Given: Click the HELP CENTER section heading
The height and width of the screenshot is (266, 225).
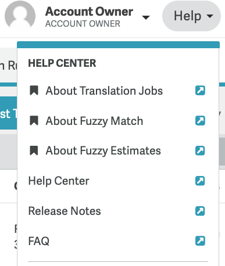Looking at the screenshot, I should (62, 63).
